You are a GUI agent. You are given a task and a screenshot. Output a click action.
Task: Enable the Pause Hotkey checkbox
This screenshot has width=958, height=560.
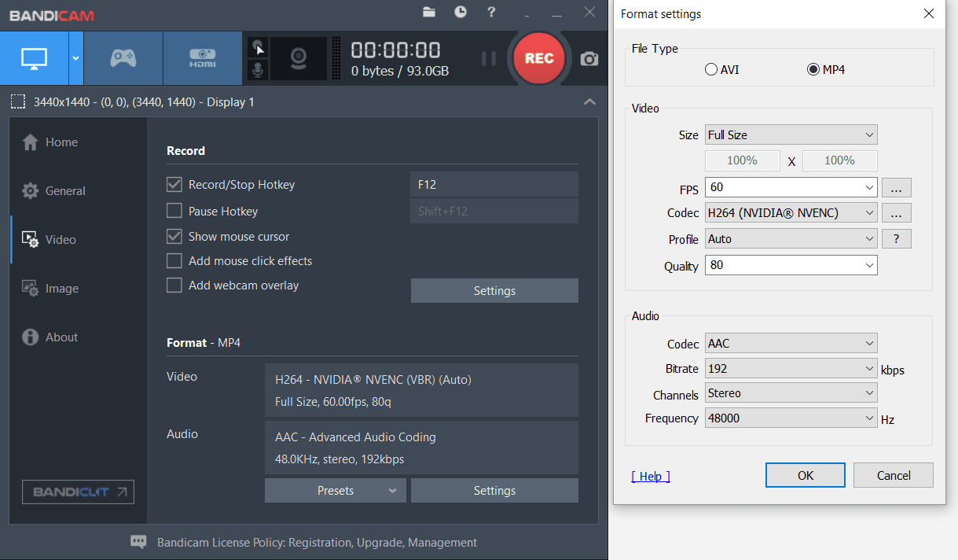click(x=174, y=211)
